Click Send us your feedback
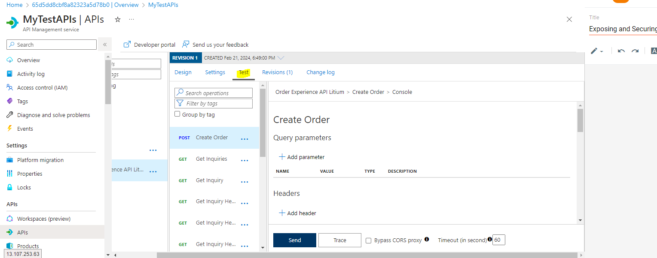 [215, 45]
